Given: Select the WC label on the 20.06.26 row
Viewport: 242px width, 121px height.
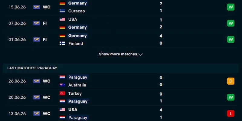Looking at the screenshot, I should click(47, 97).
